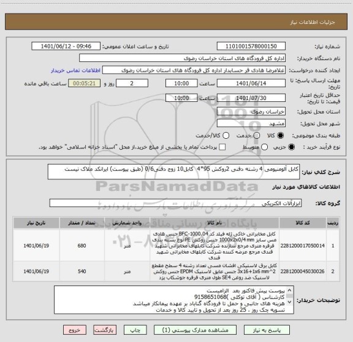The height and width of the screenshot is (342, 353).
Task: Click the شماره نیاز field 1101001578000150
Action: pos(251,46)
